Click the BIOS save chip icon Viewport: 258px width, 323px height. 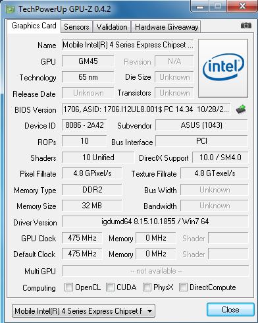(x=241, y=109)
